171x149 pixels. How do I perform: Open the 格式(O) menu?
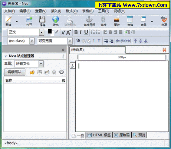72,11
